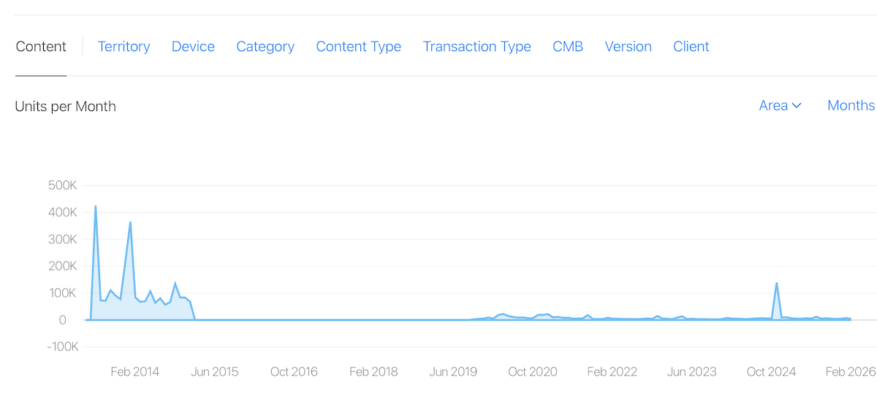Switch to the Territory tab
This screenshot has width=877, height=402.
coord(124,47)
